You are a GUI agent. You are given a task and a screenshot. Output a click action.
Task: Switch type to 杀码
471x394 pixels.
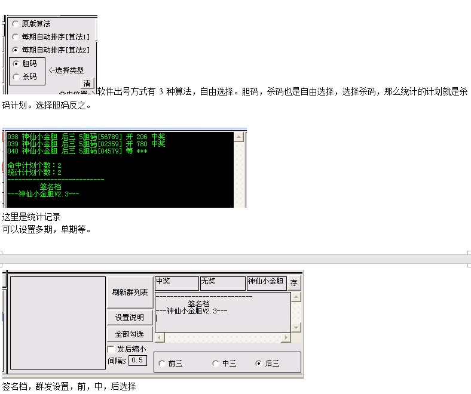click(16, 76)
